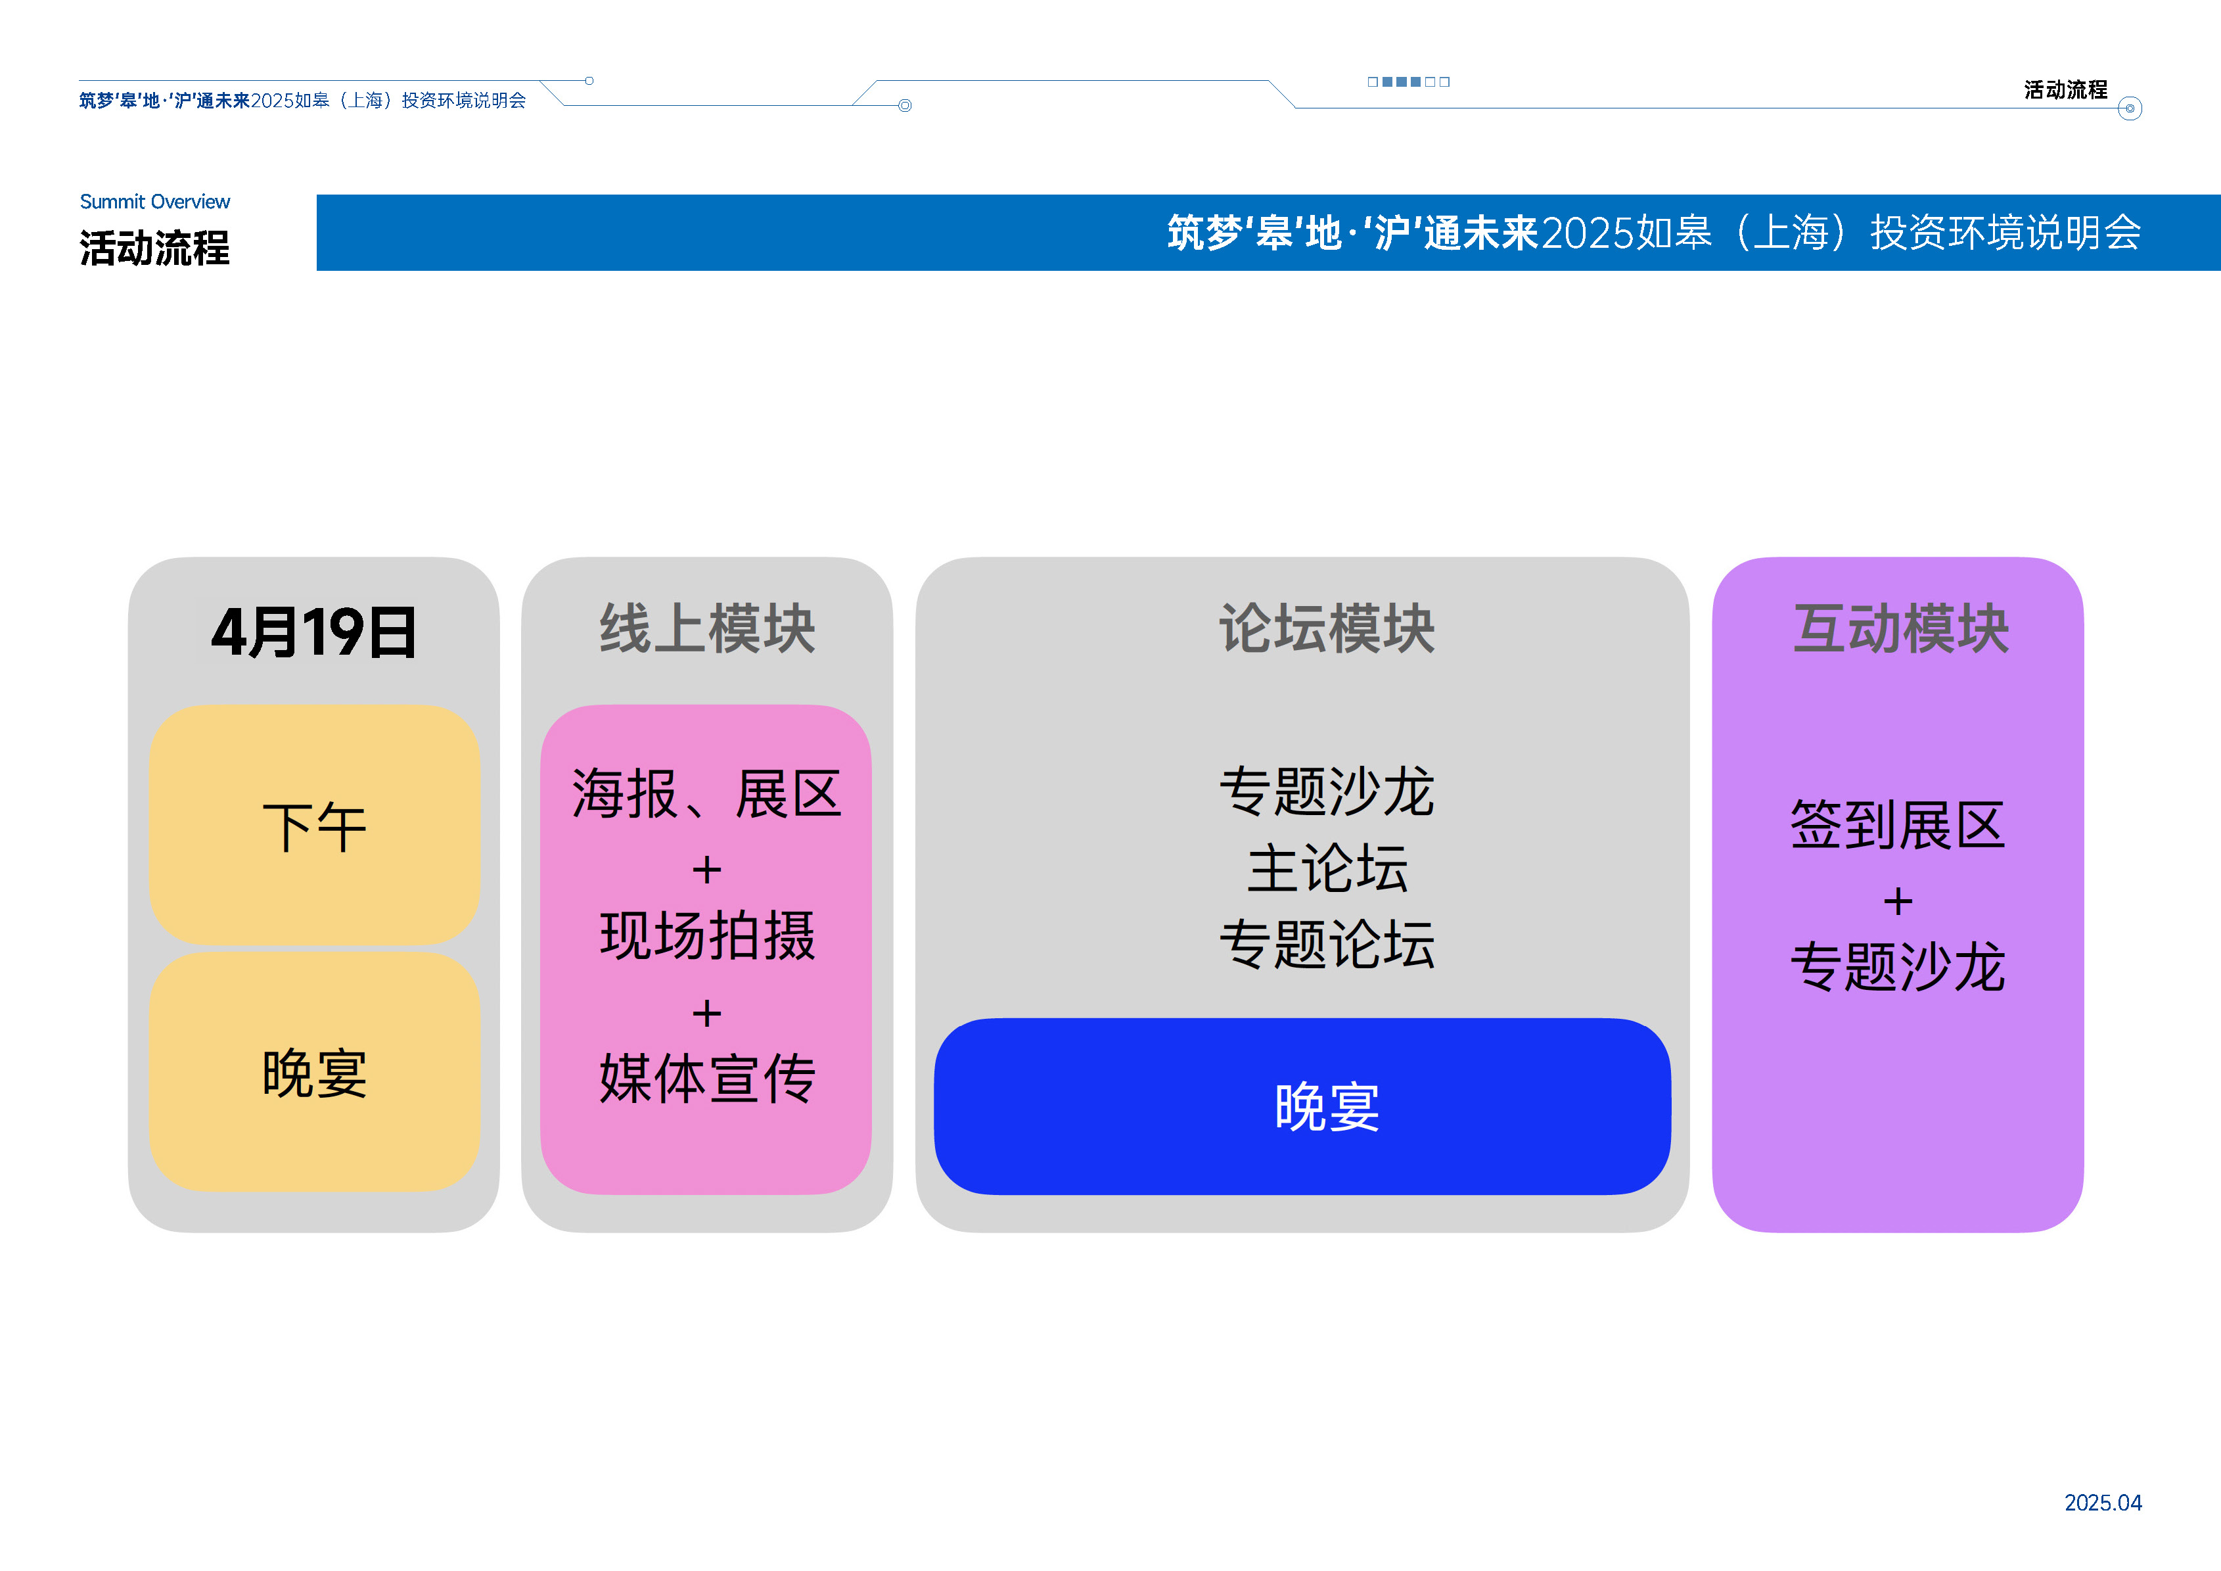Viewport: 2221px width, 1571px height.
Task: Click the bold 活动流程 heading below Summit Overview
Action: click(155, 248)
